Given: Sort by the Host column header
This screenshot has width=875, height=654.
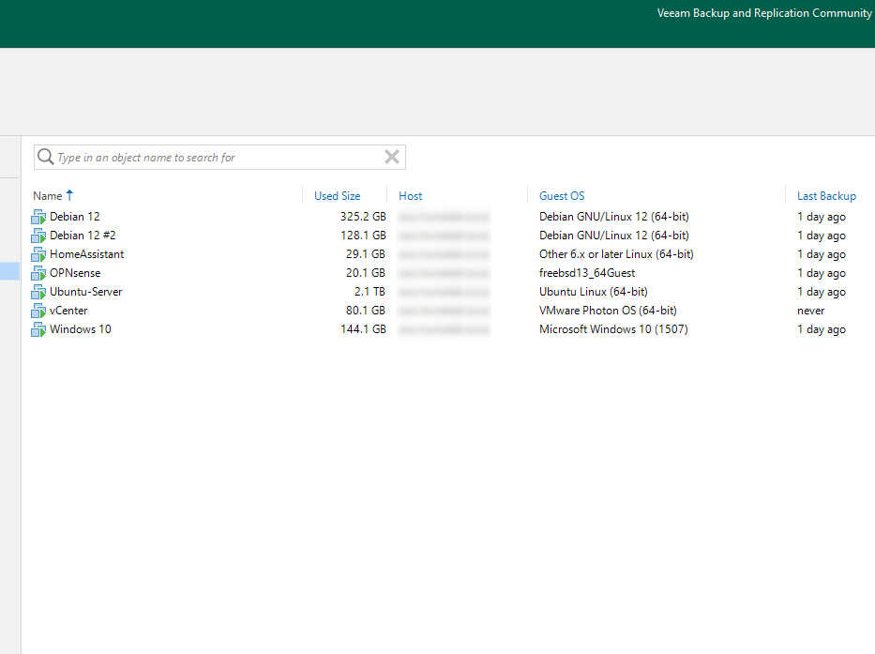Looking at the screenshot, I should click(x=410, y=196).
